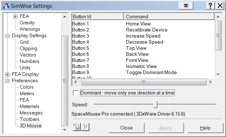226x137 pixels.
Task: Click the Speed slider thumb
Action: (x=155, y=104)
